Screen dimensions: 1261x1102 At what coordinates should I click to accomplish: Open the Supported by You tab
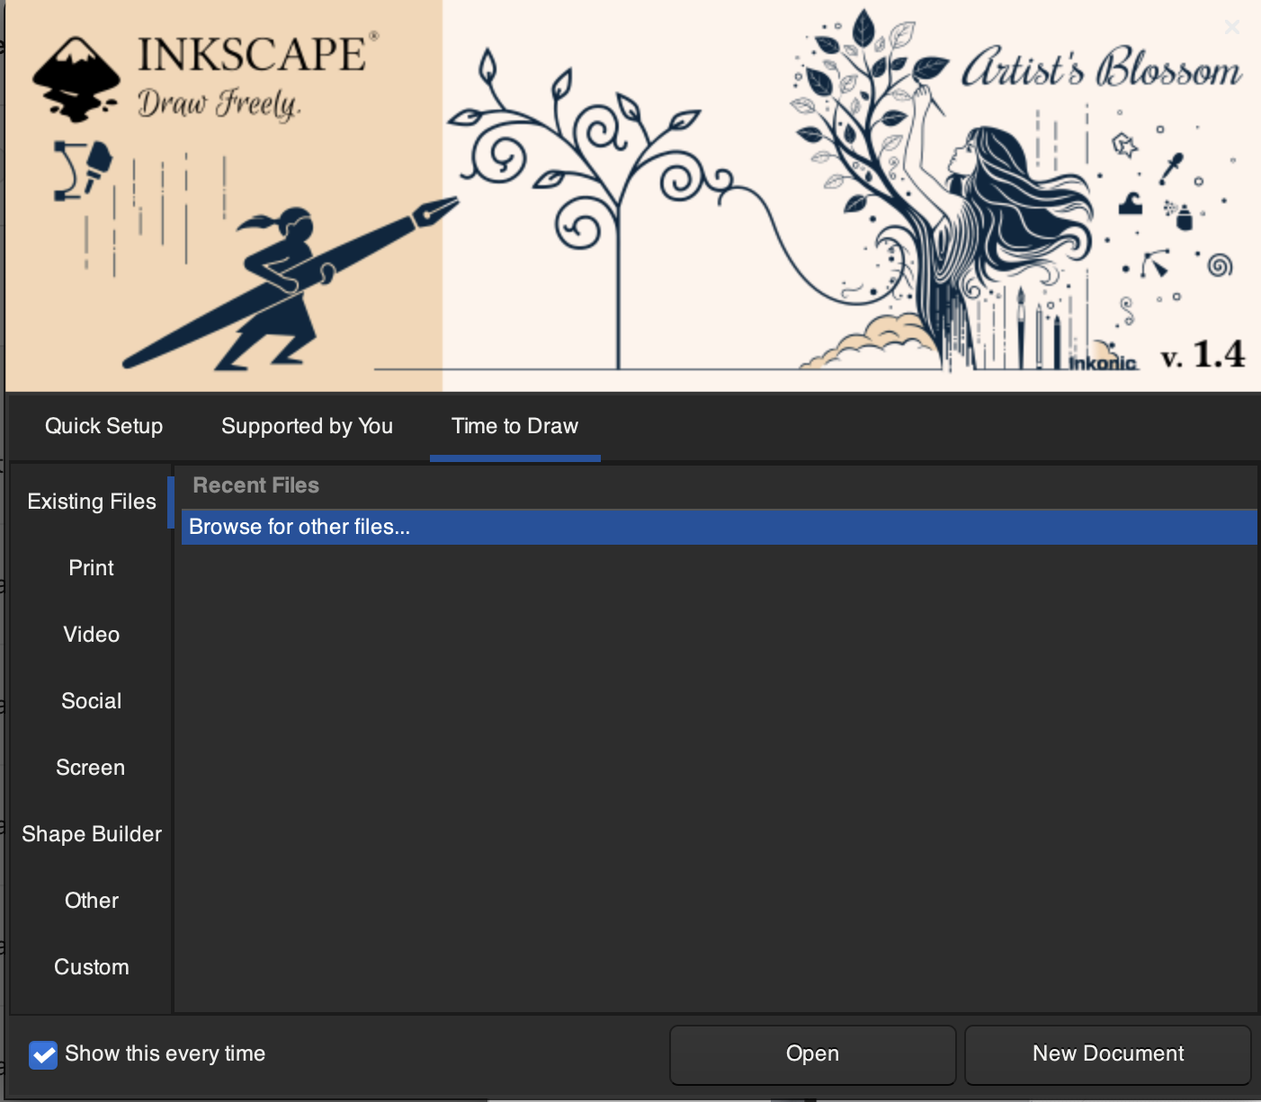click(x=307, y=426)
